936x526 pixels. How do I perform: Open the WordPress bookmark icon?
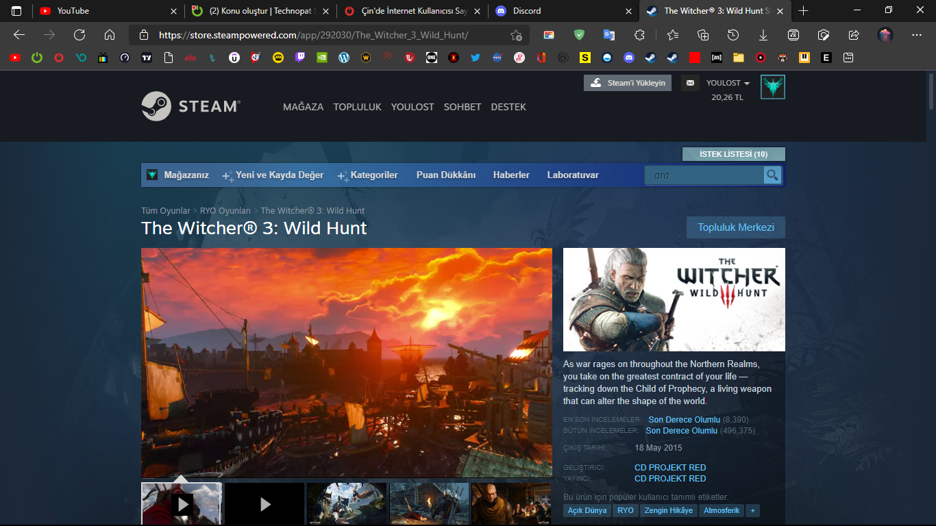344,58
